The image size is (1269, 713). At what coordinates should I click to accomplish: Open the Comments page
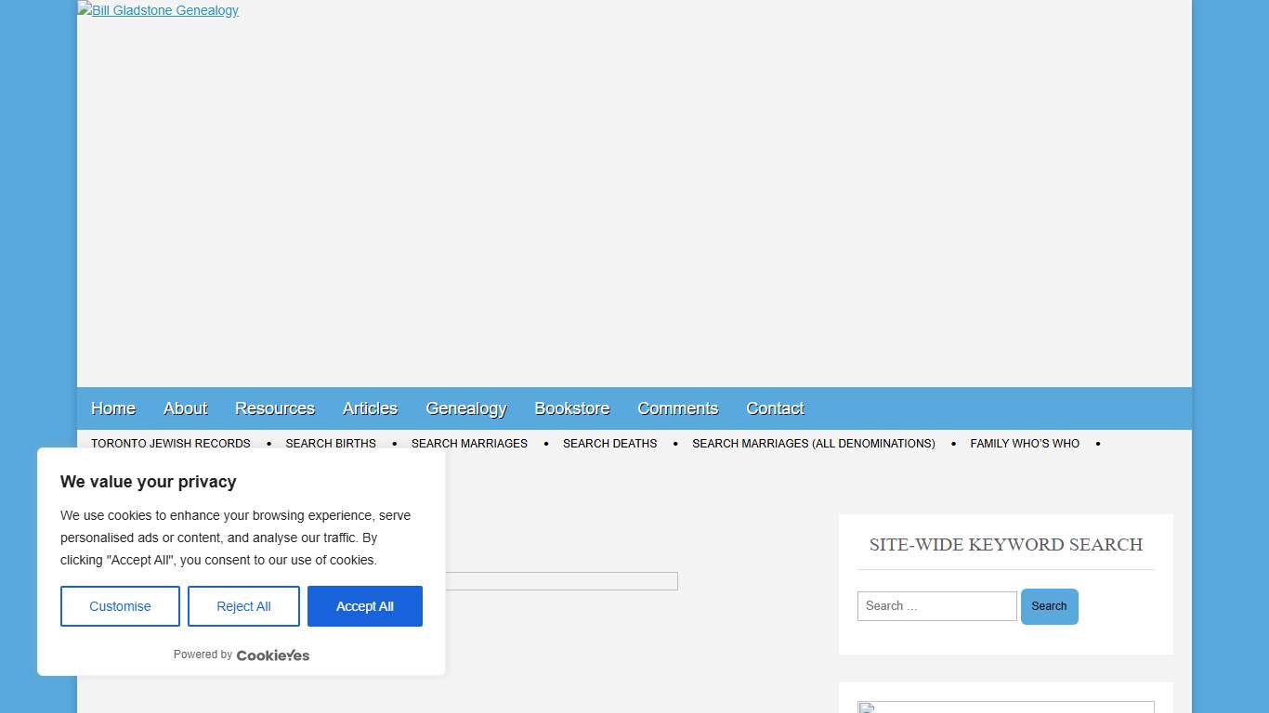[x=677, y=408]
